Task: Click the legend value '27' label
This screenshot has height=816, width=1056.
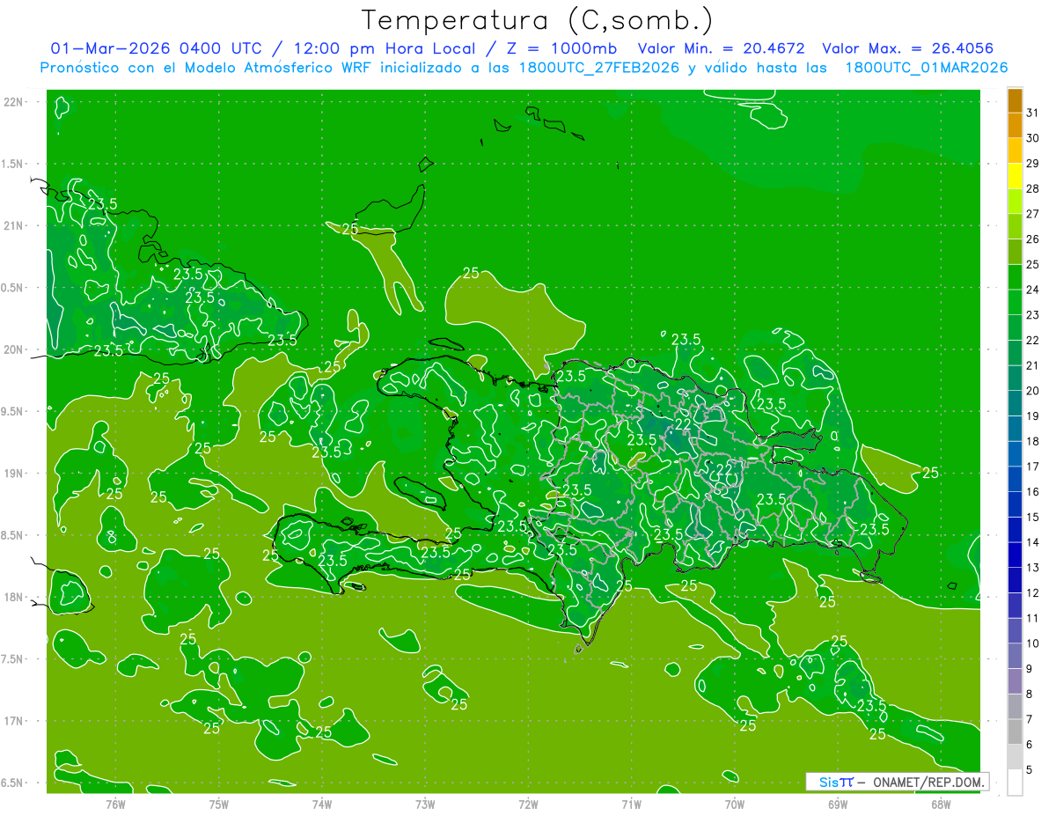Action: click(x=1032, y=214)
